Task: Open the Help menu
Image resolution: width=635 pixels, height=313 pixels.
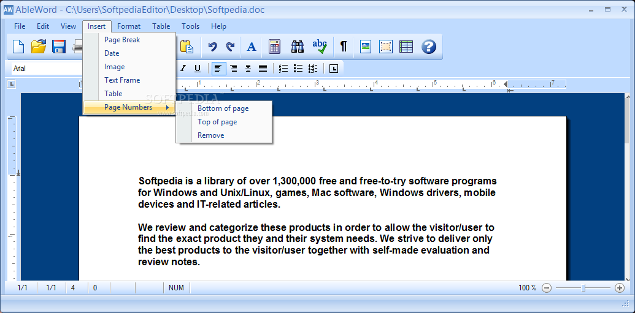Action: [218, 26]
